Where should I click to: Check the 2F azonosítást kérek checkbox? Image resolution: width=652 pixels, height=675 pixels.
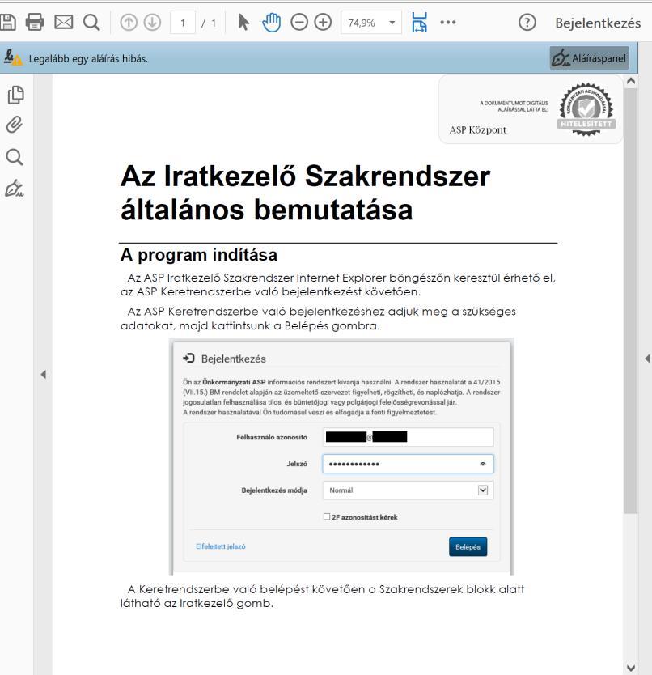click(x=327, y=516)
